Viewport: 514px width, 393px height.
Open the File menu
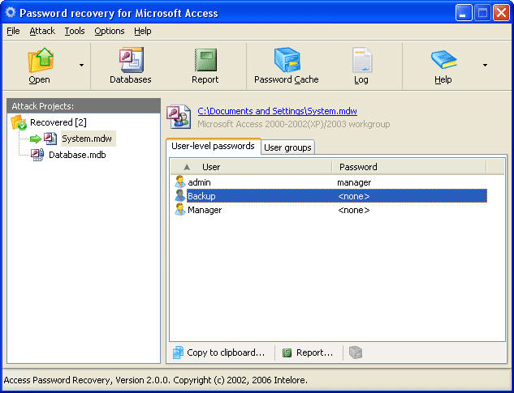click(13, 31)
